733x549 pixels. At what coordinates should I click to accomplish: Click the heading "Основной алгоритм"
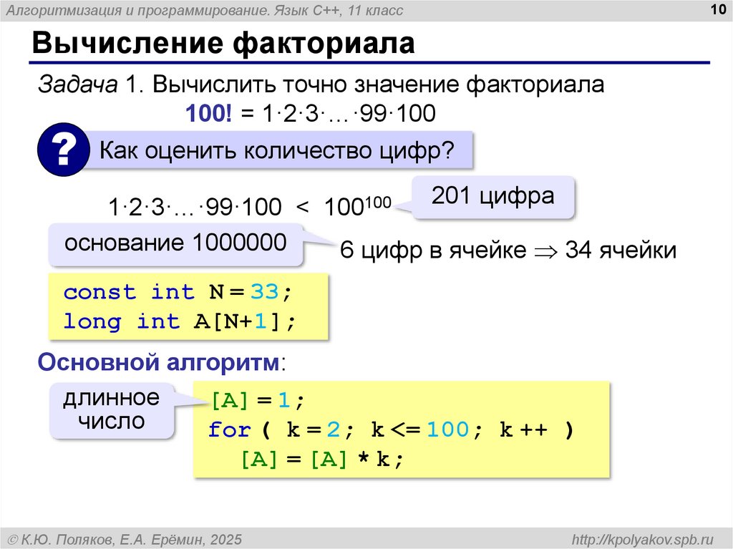pyautogui.click(x=158, y=362)
